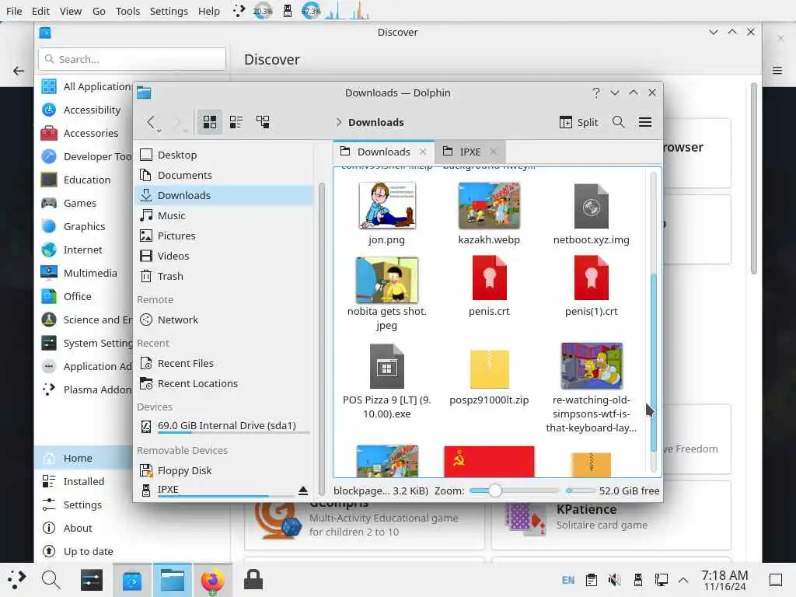Image resolution: width=796 pixels, height=597 pixels.
Task: Launch Firefox from the taskbar
Action: click(x=213, y=580)
